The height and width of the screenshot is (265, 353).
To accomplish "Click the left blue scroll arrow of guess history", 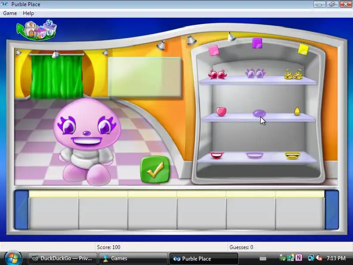I will pos(22,210).
